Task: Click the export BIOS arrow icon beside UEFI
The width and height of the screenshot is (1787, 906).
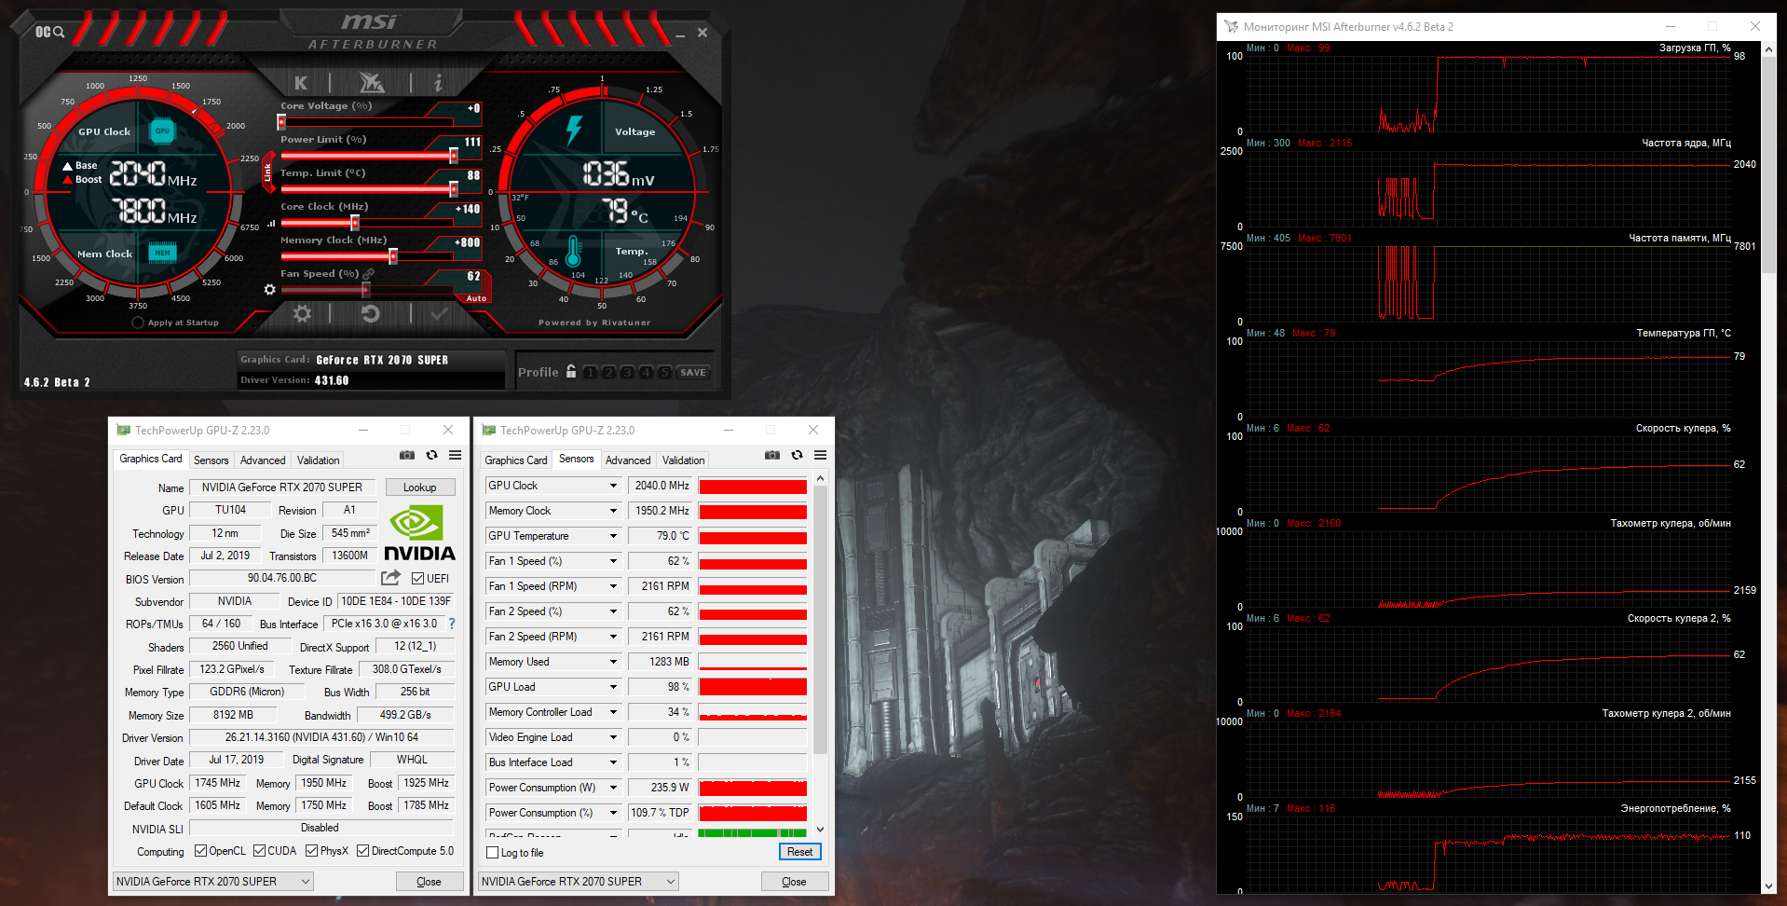Action: 390,578
